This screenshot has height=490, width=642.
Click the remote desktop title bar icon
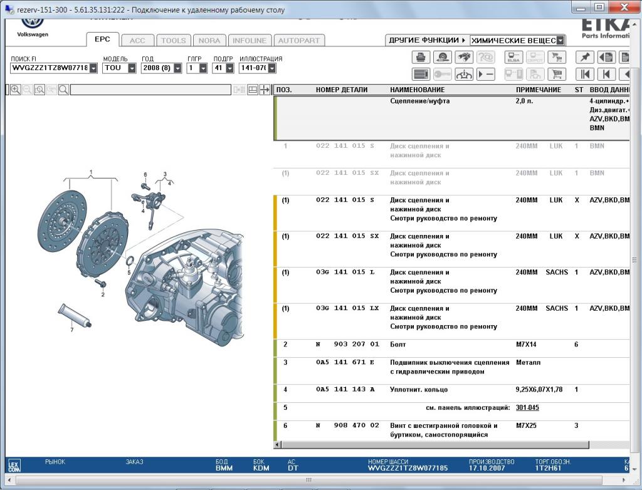pyautogui.click(x=9, y=9)
